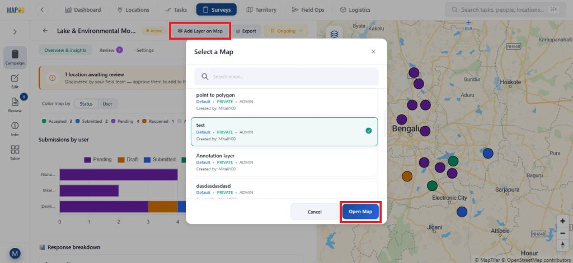Click the OpenStreetMap contributors link
Viewport: 573px width, 263px height.
click(536, 260)
